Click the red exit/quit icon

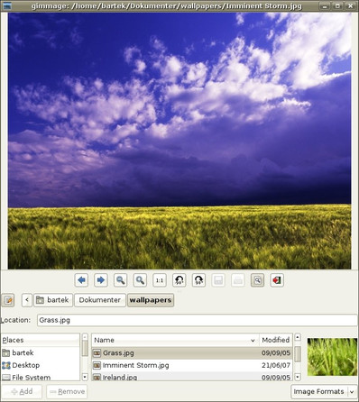click(277, 280)
